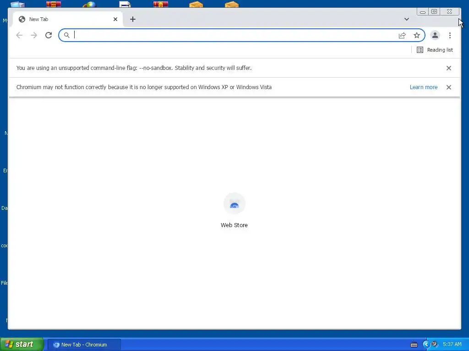This screenshot has width=469, height=351.
Task: Dismiss the Windows XP unsupported warning
Action: [449, 87]
